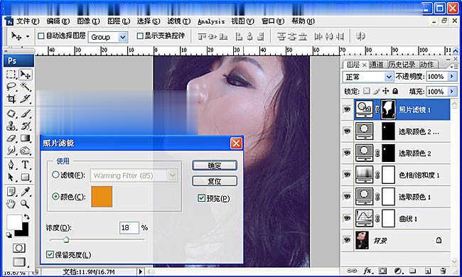The height and width of the screenshot is (277, 462).
Task: Select the Horizontal Type tool
Action: point(26,165)
